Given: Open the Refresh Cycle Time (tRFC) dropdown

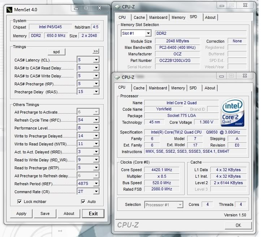Looking at the screenshot, I should point(96,120).
